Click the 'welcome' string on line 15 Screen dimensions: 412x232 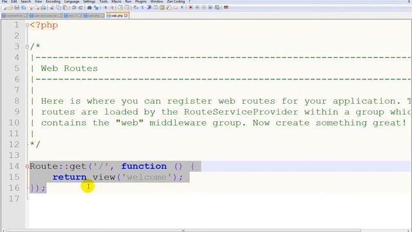point(146,177)
